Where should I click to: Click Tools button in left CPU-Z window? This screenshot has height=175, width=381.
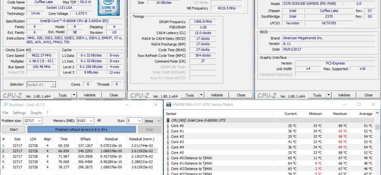63,95
